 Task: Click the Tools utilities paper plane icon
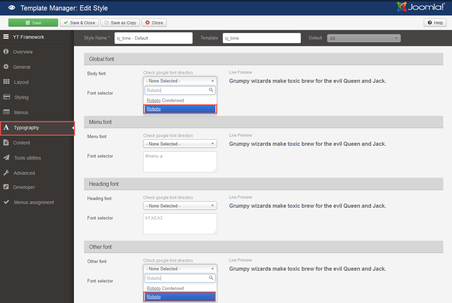point(6,158)
